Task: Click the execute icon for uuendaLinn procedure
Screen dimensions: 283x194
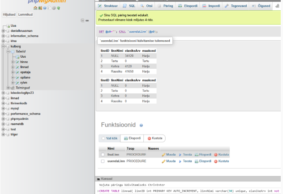Action: click(181, 161)
